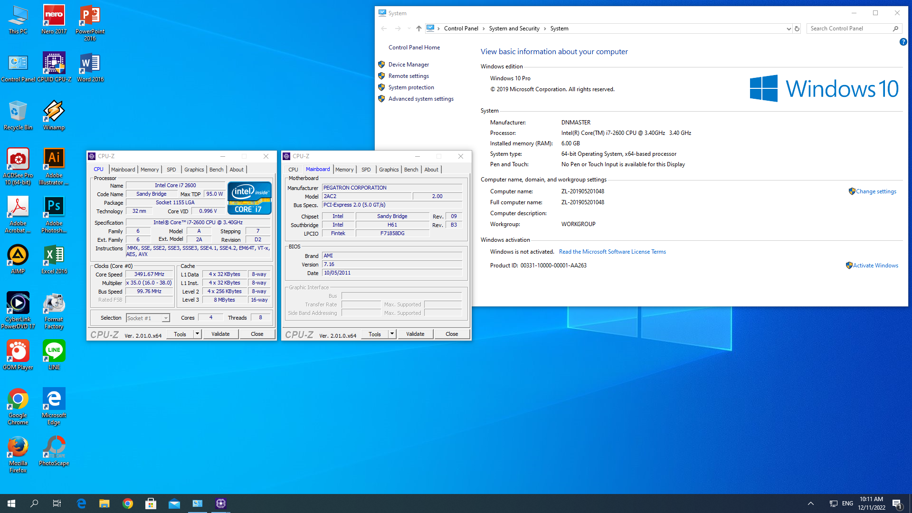Switch to Memory tab in left CPU-Z window
The width and height of the screenshot is (912, 513).
pyautogui.click(x=150, y=170)
